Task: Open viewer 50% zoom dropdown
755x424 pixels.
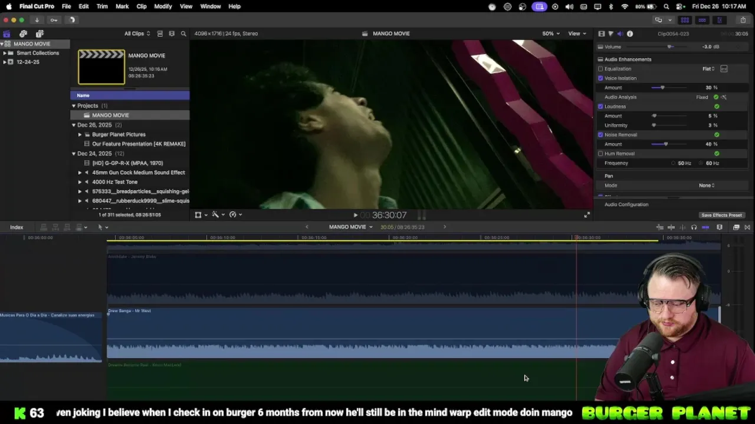Action: pos(551,34)
